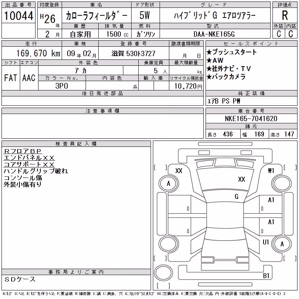The width and height of the screenshot is (299, 299).
Task: Click the mileage 169,670 km
Action: 38,53
